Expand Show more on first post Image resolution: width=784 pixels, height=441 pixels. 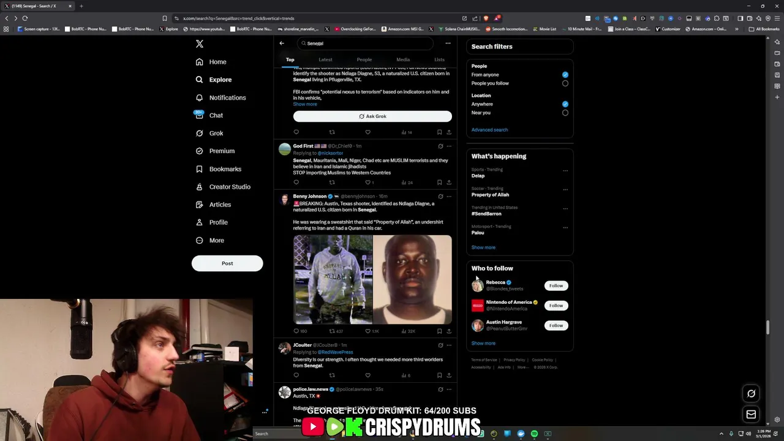tap(305, 104)
